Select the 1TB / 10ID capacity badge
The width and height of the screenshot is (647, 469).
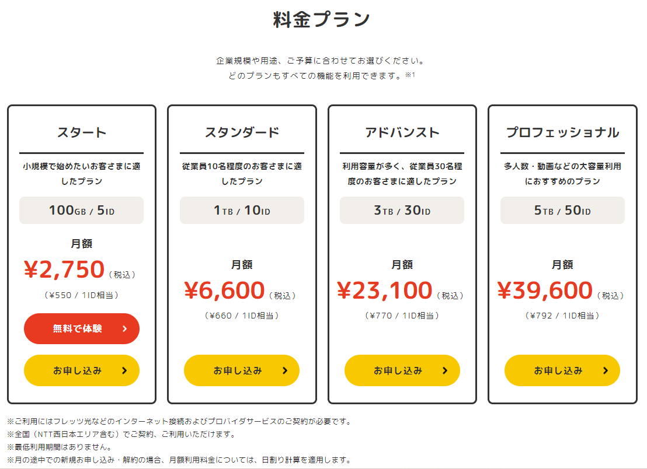[242, 210]
